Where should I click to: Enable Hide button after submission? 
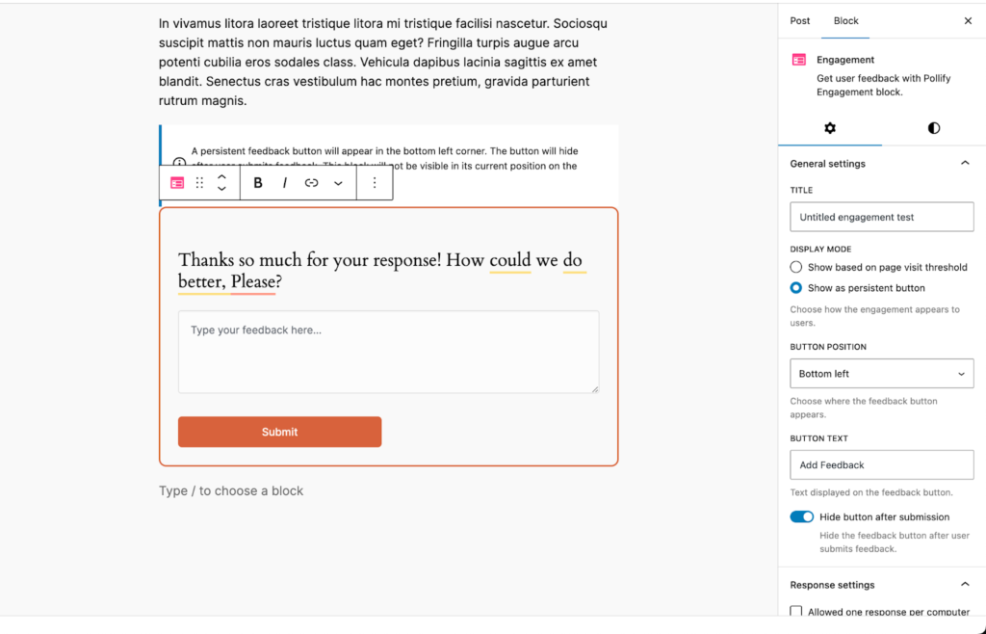coord(802,516)
